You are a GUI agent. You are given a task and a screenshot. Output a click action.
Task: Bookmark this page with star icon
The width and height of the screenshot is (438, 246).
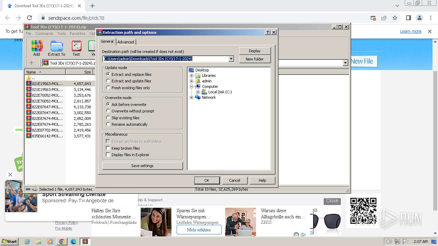(395, 18)
